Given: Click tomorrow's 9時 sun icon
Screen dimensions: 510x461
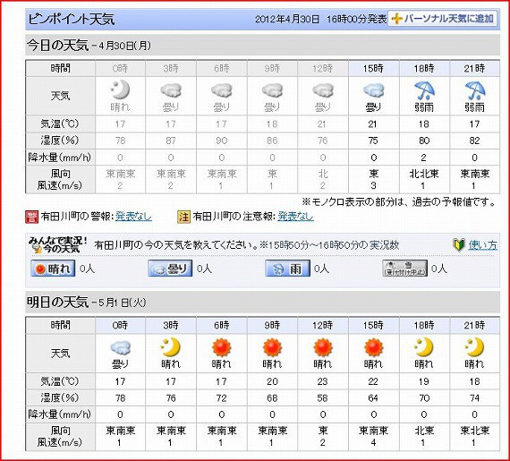Looking at the screenshot, I should click(x=272, y=347).
